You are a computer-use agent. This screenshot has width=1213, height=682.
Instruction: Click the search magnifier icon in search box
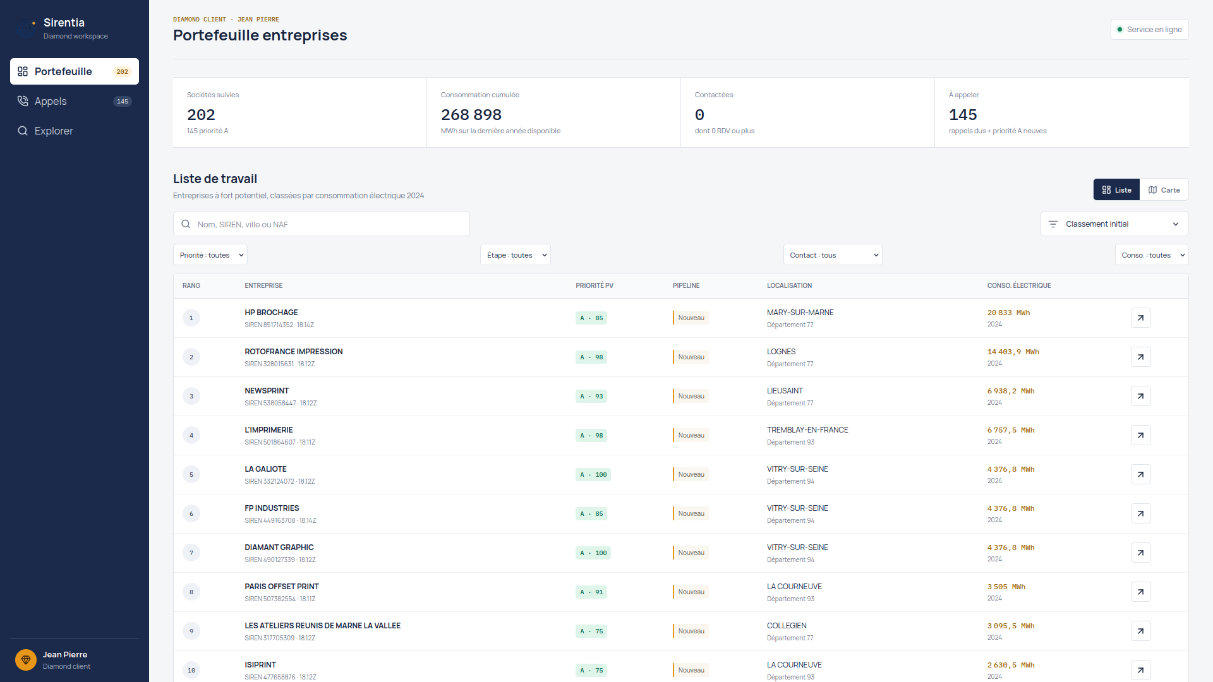[186, 224]
